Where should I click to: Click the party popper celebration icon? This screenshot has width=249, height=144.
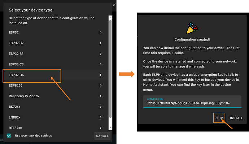pyautogui.click(x=192, y=28)
